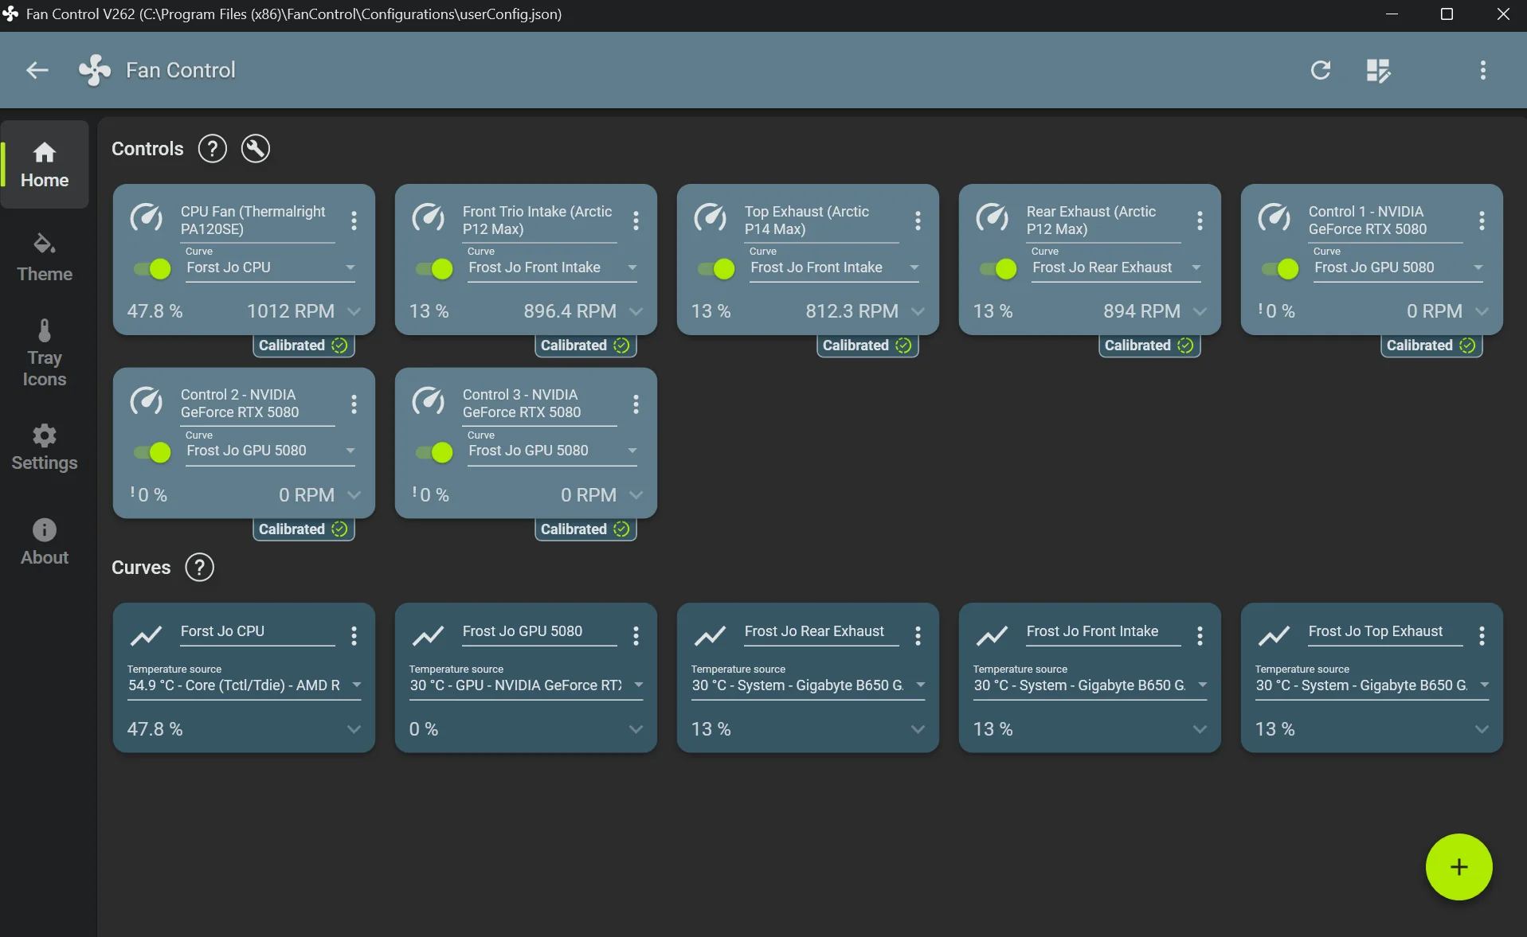Edit the Control 2 NVIDIA card name field
This screenshot has width=1527, height=937.
pos(257,404)
